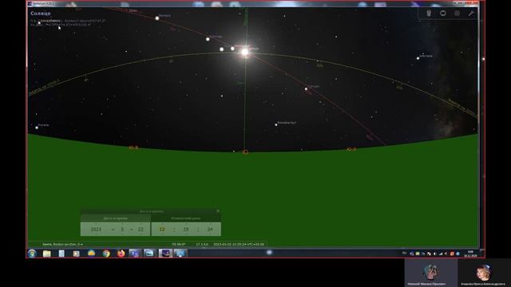Click the frame-rate readout in the status bar
Viewport: 511px width, 287px height.
click(x=202, y=244)
